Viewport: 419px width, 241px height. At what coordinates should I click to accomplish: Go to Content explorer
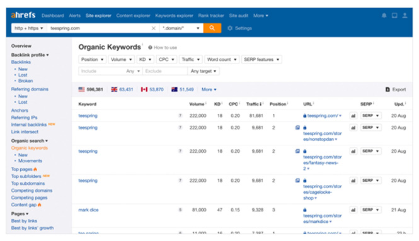133,16
